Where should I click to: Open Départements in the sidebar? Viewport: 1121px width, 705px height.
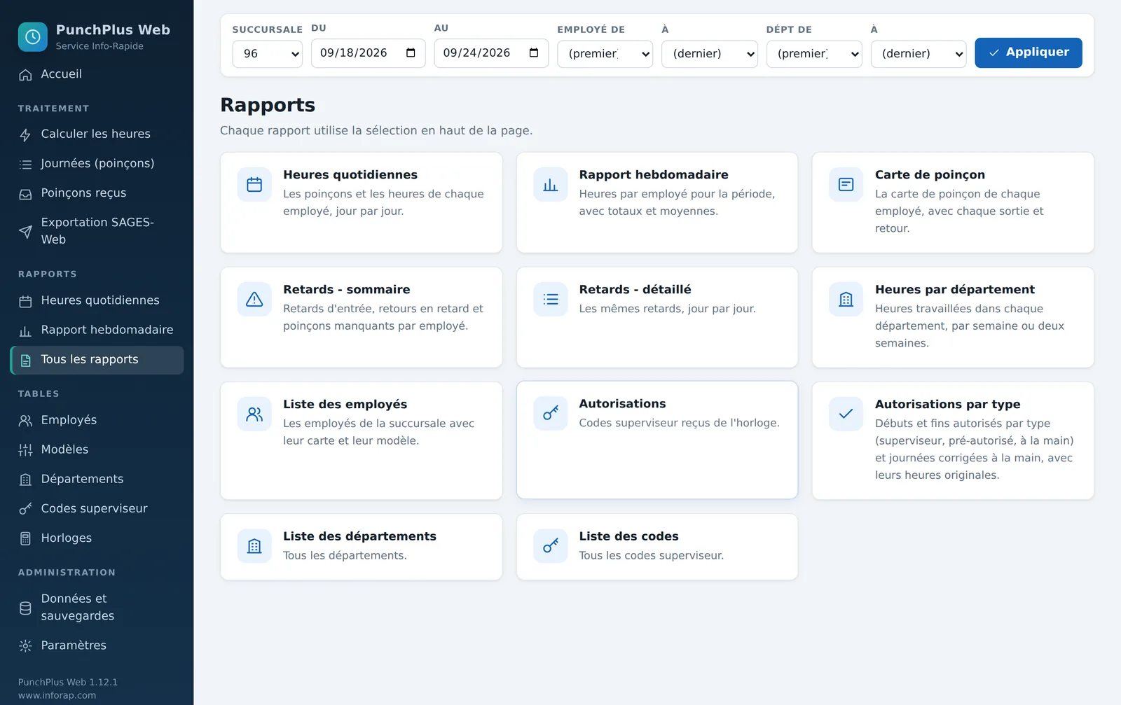97,479
